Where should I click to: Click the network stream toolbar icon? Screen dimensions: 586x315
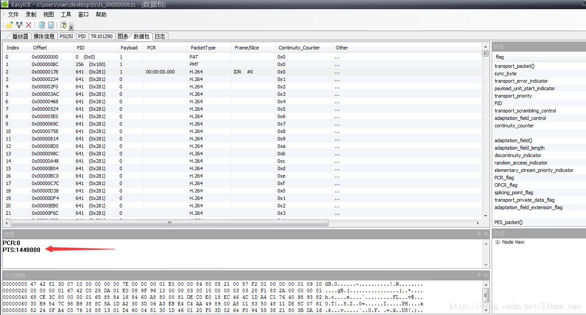coord(19,25)
